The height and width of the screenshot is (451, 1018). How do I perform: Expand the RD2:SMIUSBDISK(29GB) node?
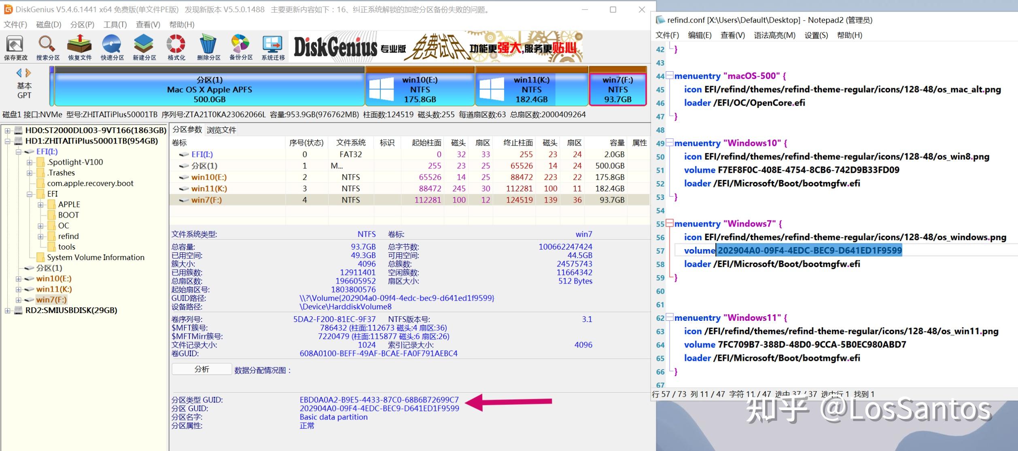pyautogui.click(x=7, y=310)
